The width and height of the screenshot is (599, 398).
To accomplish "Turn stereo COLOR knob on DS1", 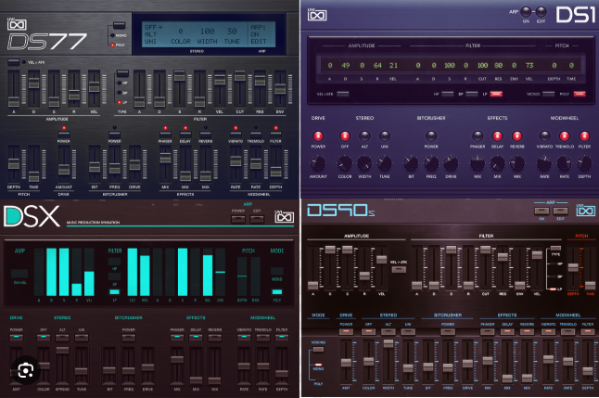I will pos(345,163).
